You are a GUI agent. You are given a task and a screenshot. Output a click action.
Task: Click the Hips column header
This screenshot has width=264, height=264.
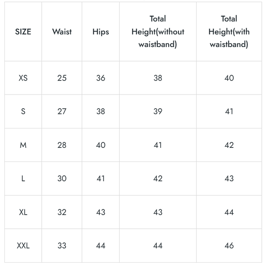(x=101, y=32)
